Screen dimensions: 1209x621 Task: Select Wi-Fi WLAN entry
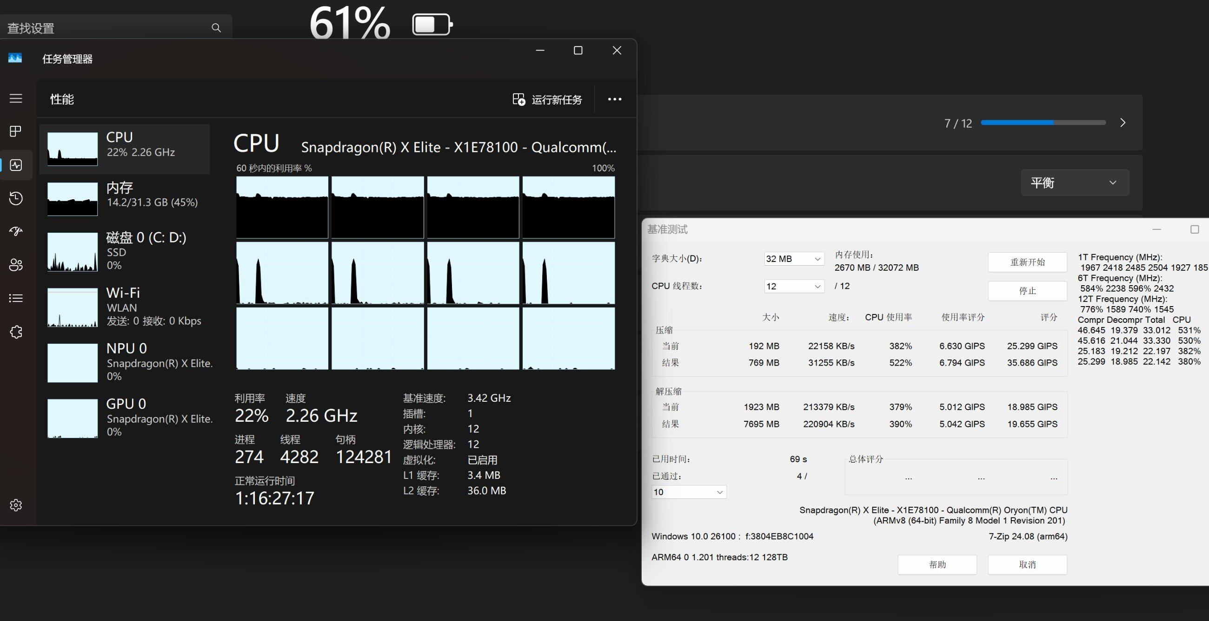tap(124, 307)
